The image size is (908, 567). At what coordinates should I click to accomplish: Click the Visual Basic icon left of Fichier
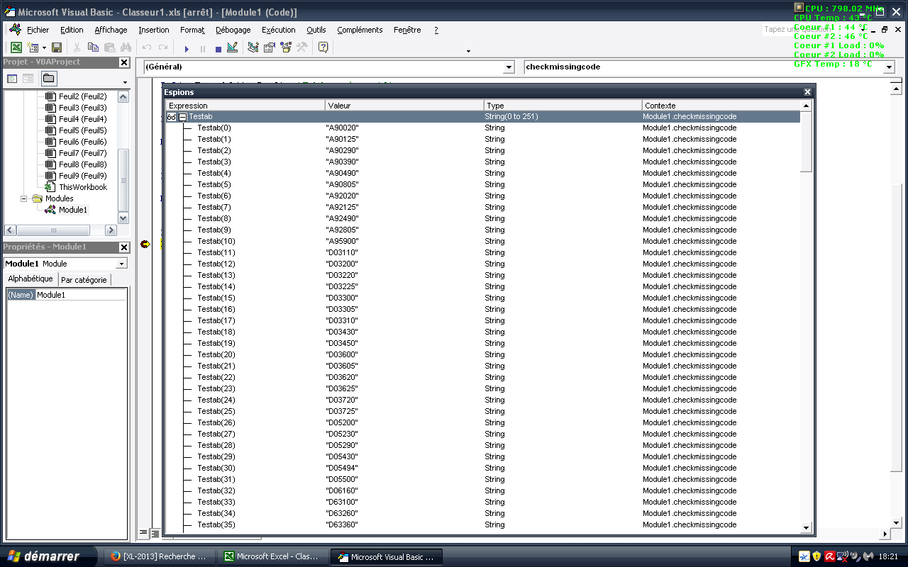pyautogui.click(x=15, y=30)
